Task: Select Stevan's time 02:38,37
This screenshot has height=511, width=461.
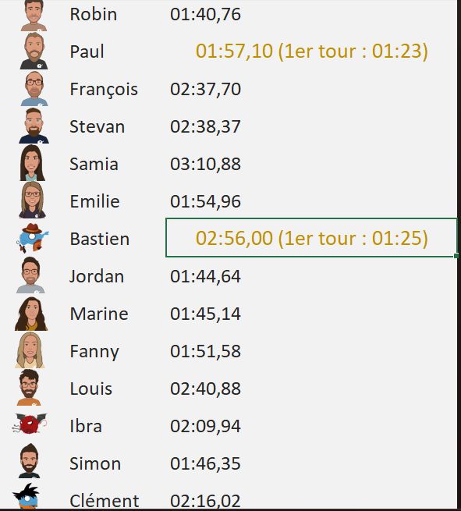Action: point(205,126)
